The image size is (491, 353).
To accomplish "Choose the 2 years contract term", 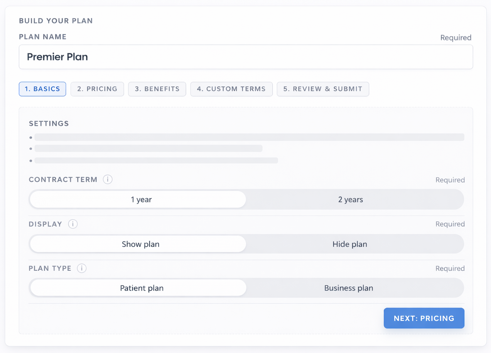I will pos(350,199).
